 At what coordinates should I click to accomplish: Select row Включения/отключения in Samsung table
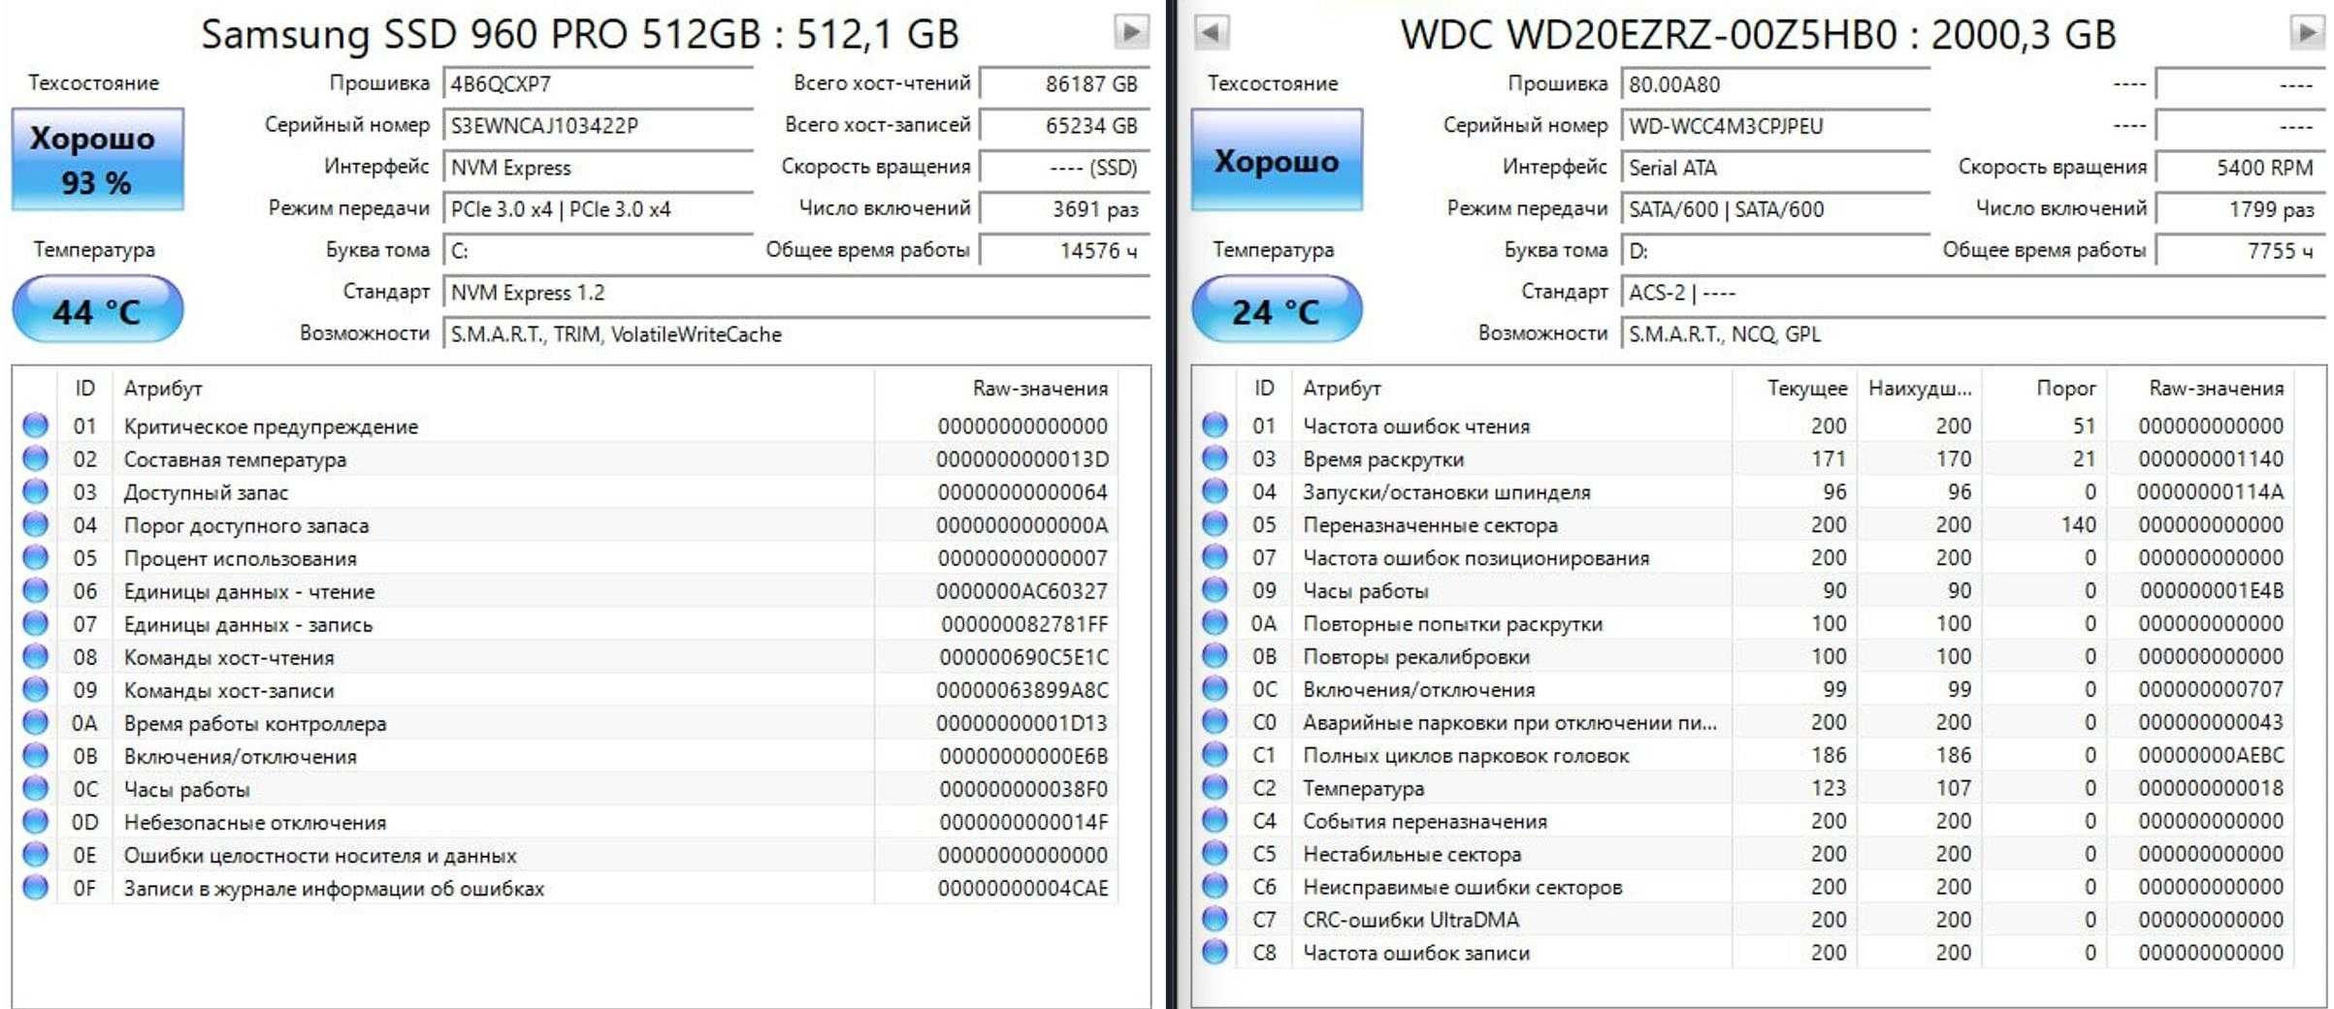pos(566,756)
